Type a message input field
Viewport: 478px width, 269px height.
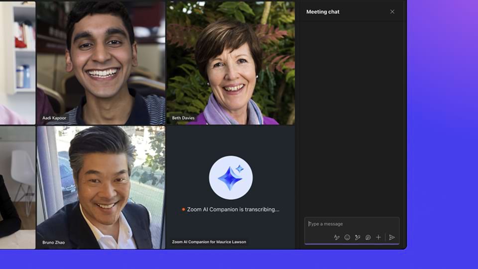(x=351, y=224)
